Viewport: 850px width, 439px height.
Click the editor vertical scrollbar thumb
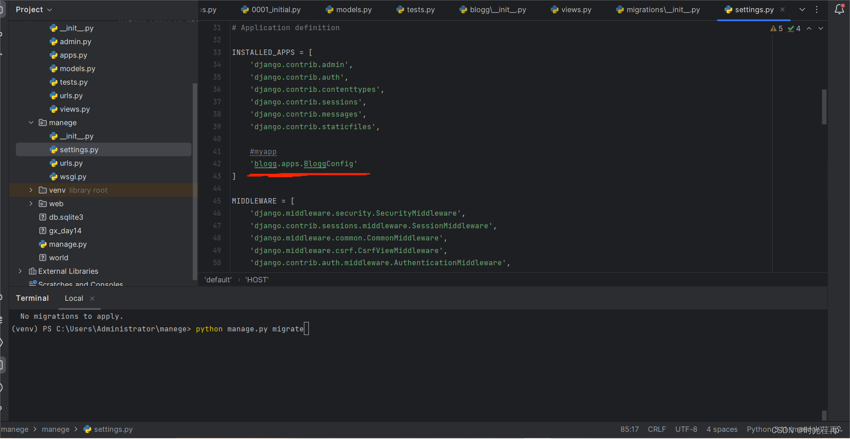point(824,107)
